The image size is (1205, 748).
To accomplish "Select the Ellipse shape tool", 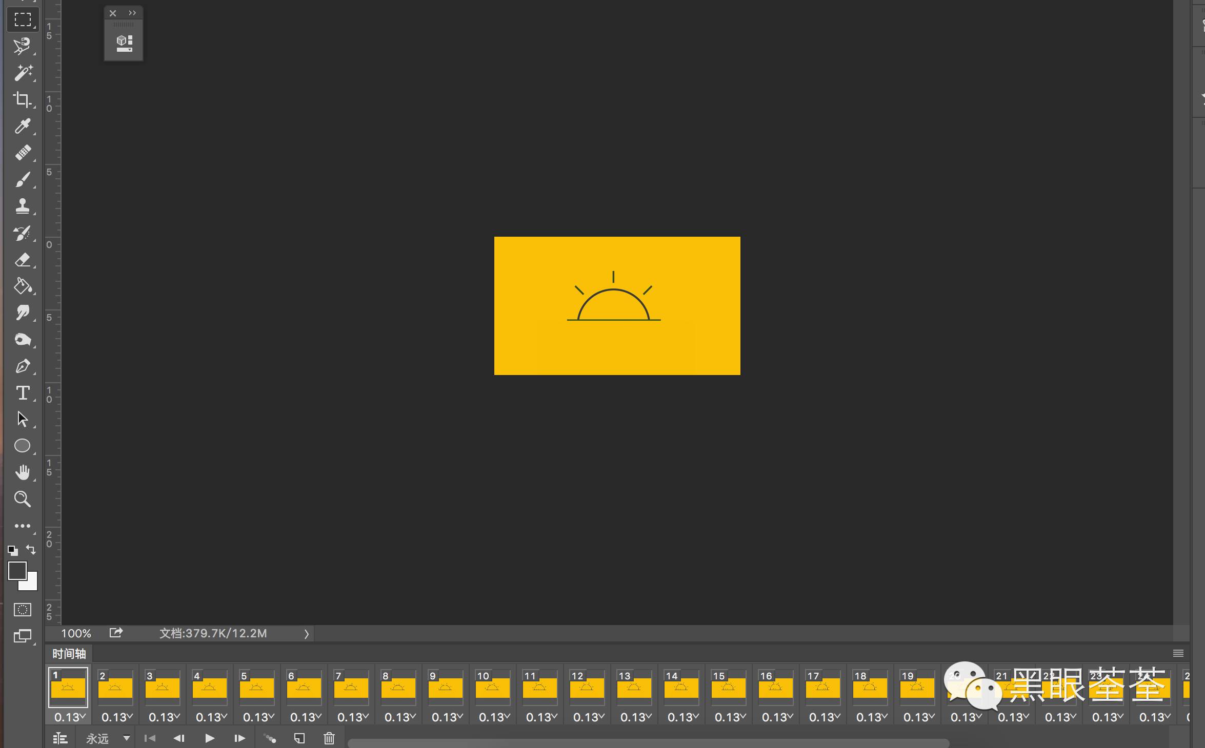I will [23, 446].
